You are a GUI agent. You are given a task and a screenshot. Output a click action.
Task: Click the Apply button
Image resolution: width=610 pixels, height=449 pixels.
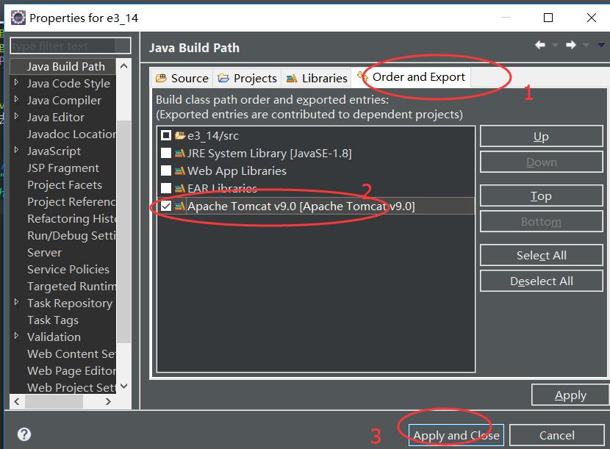click(x=570, y=395)
